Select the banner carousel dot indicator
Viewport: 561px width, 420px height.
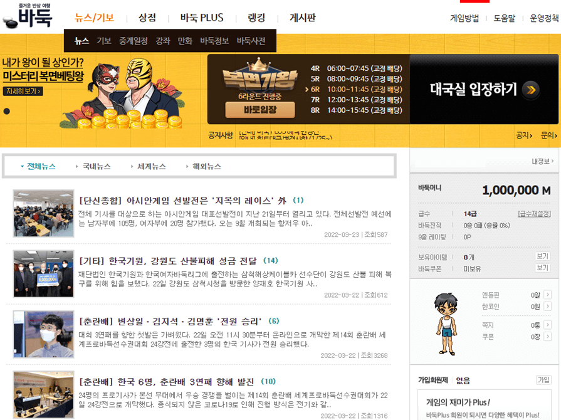pyautogui.click(x=6, y=111)
